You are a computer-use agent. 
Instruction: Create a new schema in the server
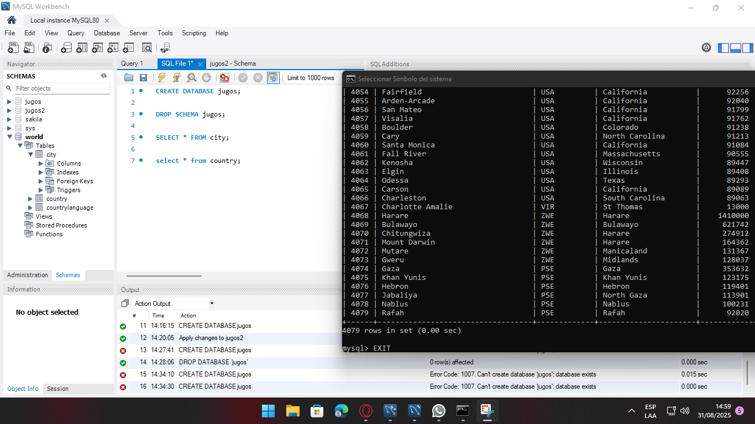pyautogui.click(x=66, y=48)
